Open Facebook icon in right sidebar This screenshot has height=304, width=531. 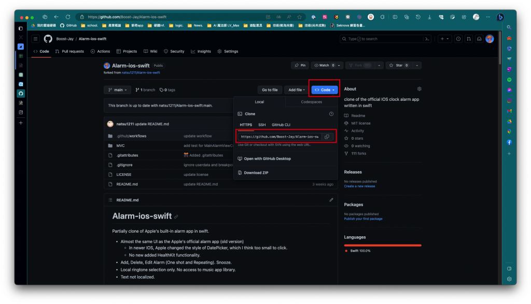[509, 143]
